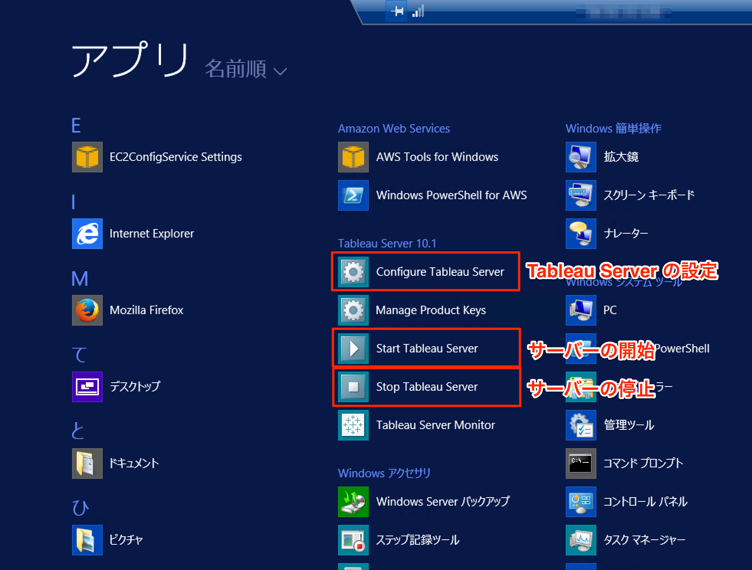The width and height of the screenshot is (752, 570).
Task: Launch Mozilla Firefox
Action: coord(146,310)
